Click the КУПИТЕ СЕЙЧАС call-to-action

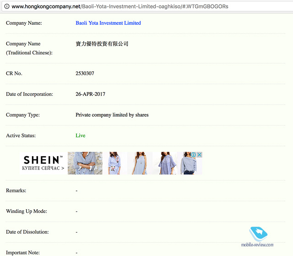coord(43,168)
